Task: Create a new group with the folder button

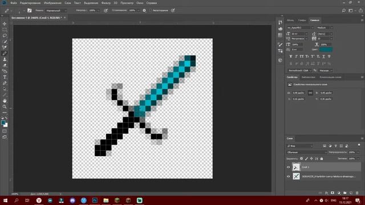Action: point(344,193)
